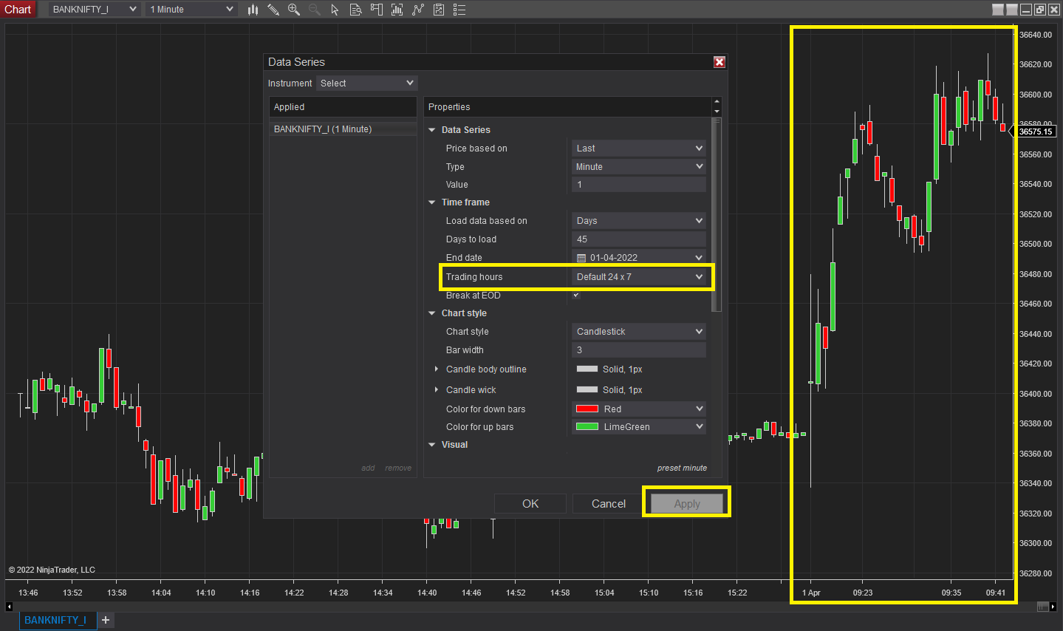Image resolution: width=1063 pixels, height=631 pixels.
Task: Click the calendar icon in End date field
Action: coord(581,258)
